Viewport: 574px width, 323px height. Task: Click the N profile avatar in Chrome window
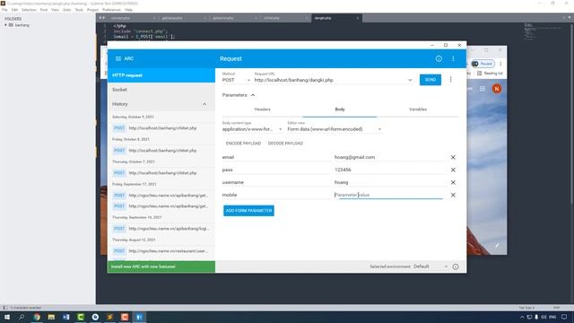point(497,89)
